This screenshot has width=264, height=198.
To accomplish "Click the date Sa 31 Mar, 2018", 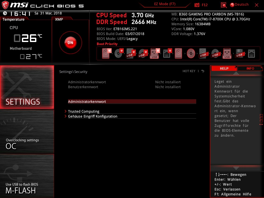I will [x=48, y=13].
